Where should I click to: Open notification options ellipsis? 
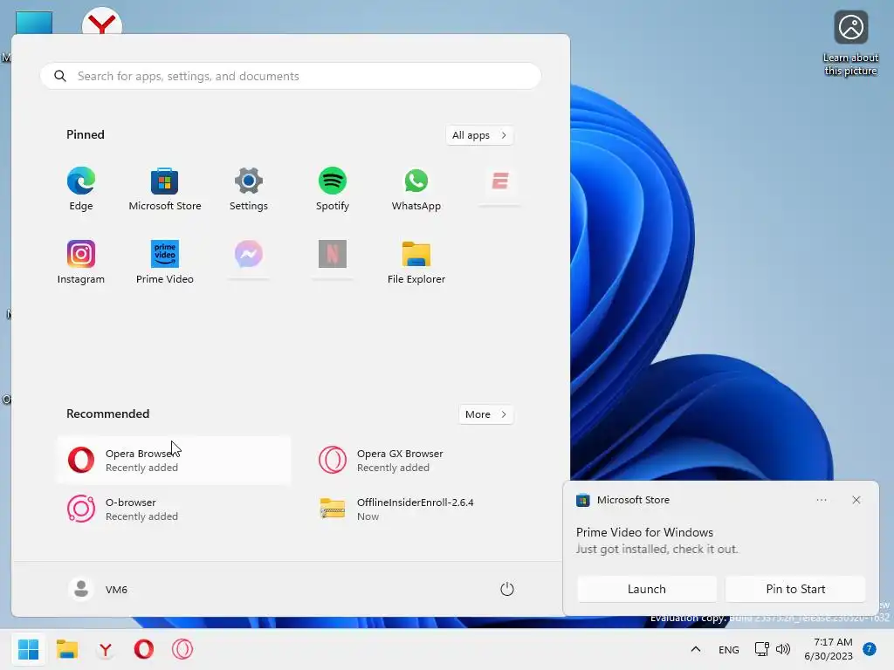point(822,500)
